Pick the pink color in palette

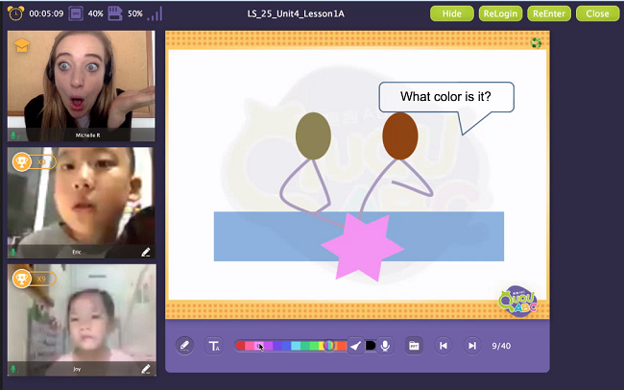point(250,346)
